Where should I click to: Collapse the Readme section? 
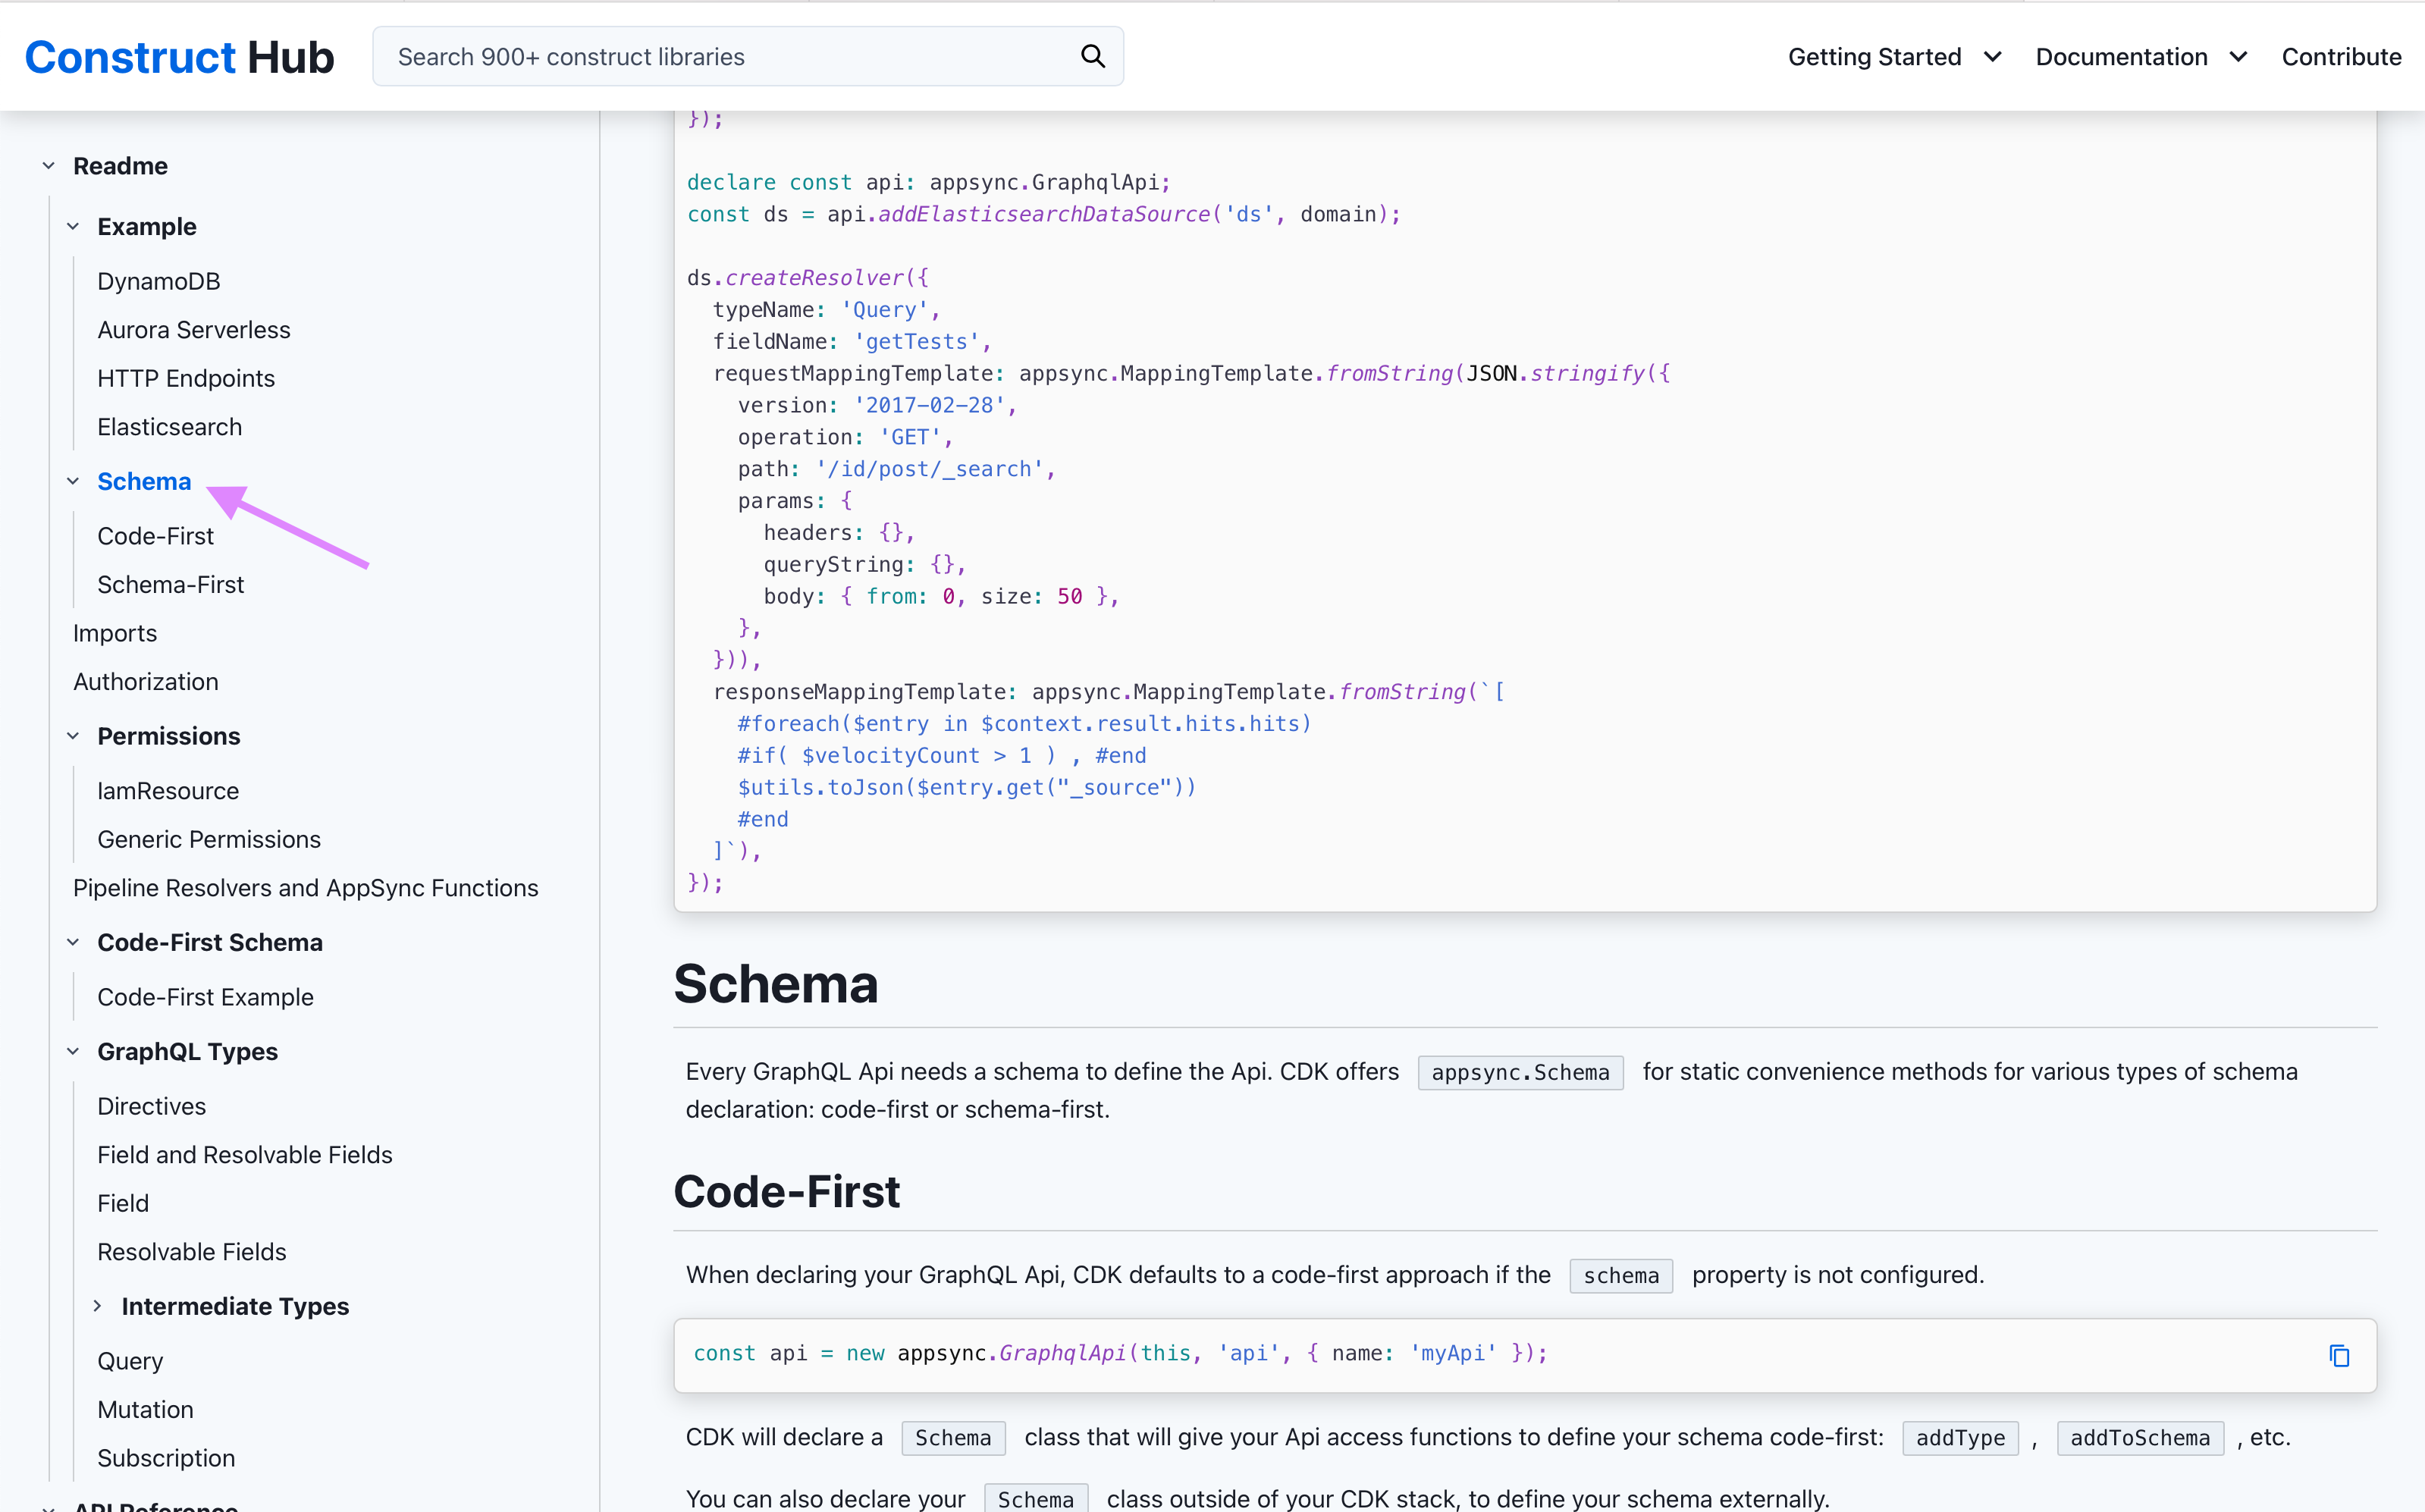pos(48,165)
